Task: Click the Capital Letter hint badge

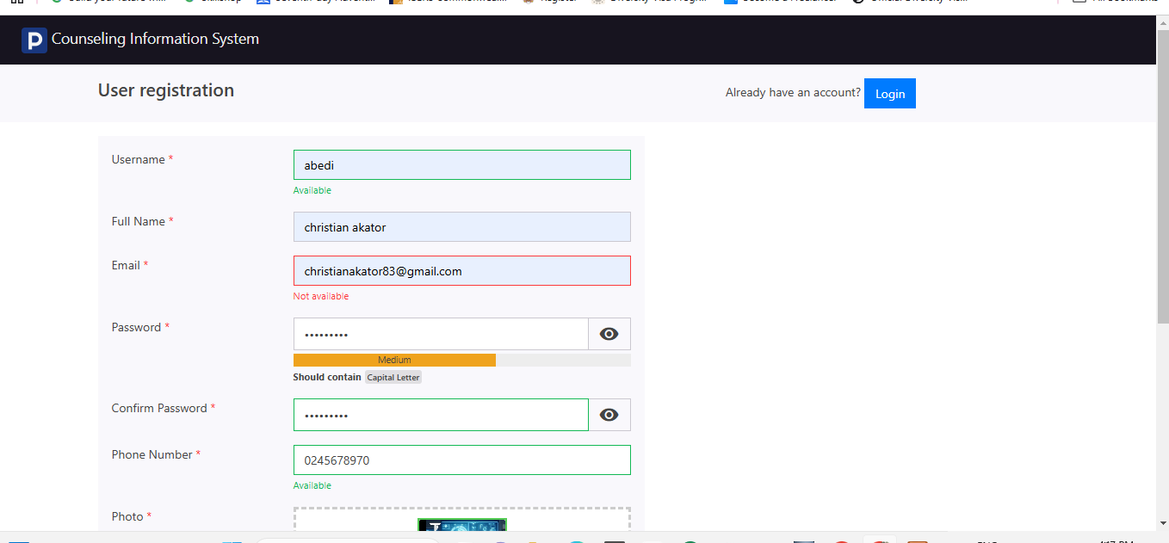Action: pyautogui.click(x=393, y=378)
